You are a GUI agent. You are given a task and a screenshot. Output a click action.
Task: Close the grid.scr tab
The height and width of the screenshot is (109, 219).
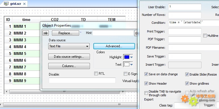click(x=24, y=4)
